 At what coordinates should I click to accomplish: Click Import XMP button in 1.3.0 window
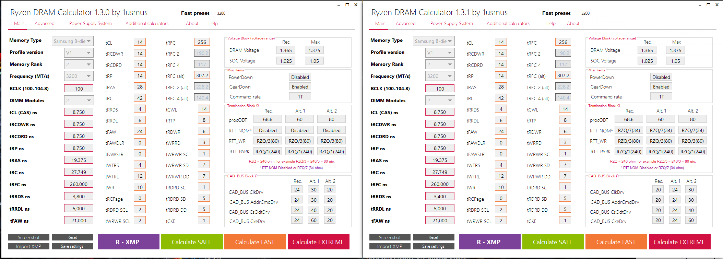pos(29,246)
